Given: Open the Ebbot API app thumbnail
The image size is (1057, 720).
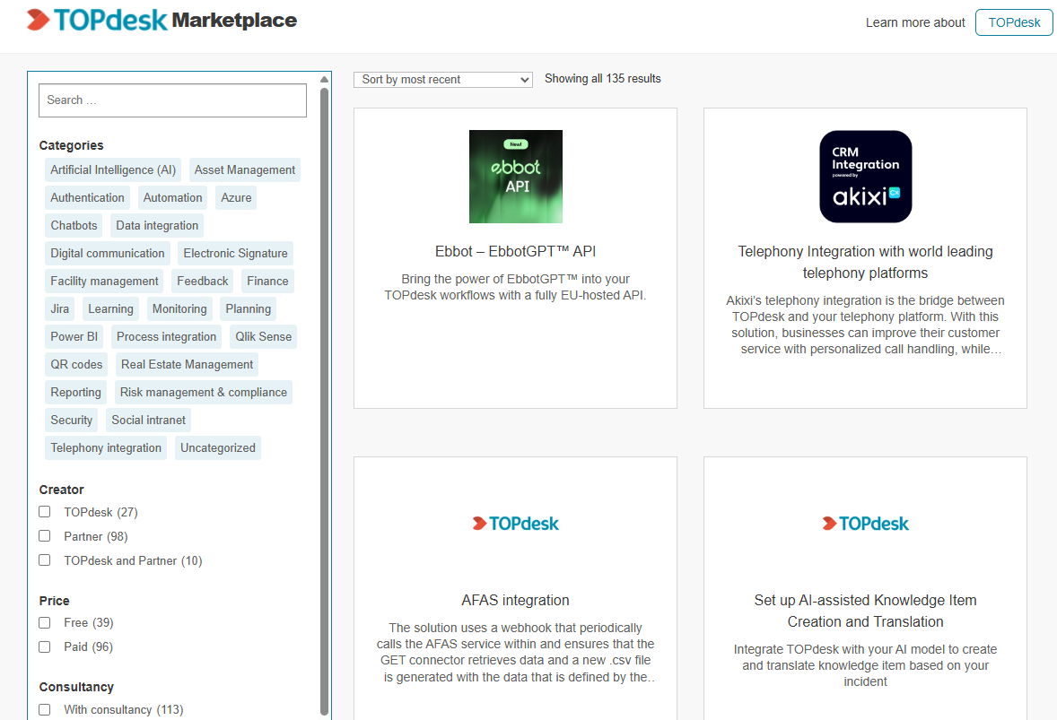Looking at the screenshot, I should [516, 177].
